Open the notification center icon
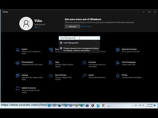Image resolution: width=158 pixels, height=118 pixels. [x=155, y=105]
